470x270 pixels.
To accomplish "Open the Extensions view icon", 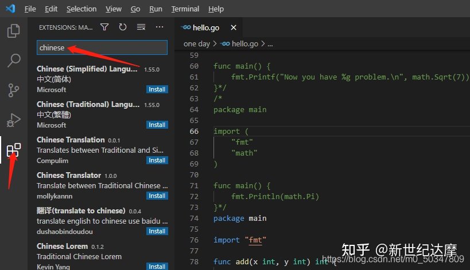I will [x=14, y=150].
